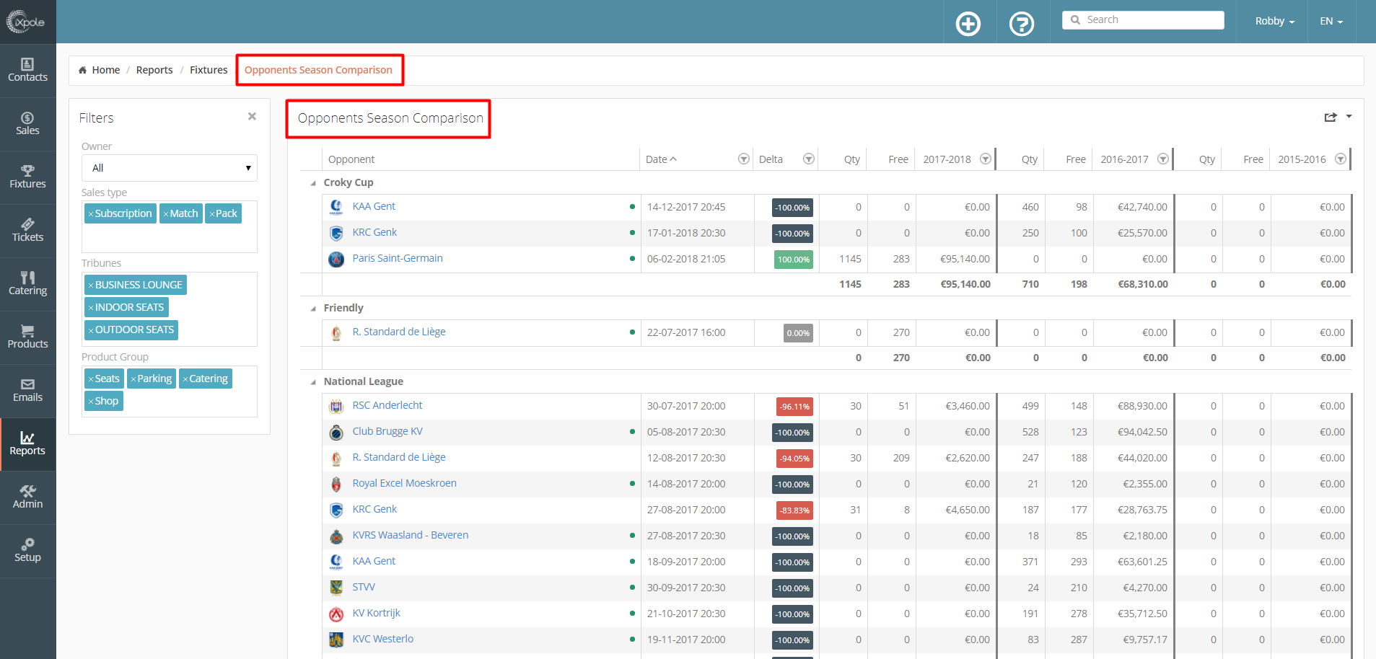
Task: Open the export options dropdown arrow
Action: coord(1349,116)
